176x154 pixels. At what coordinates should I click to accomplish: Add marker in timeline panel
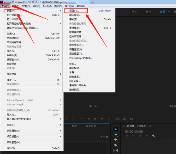(x=147, y=136)
